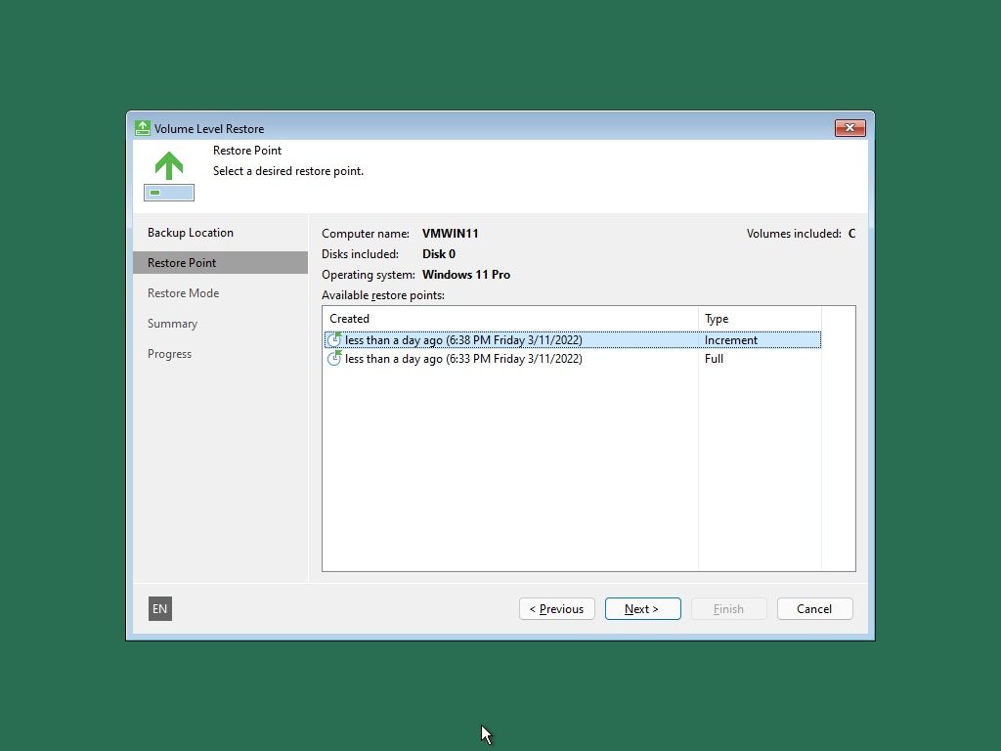1001x751 pixels.
Task: Click the EN language indicator
Action: (159, 608)
